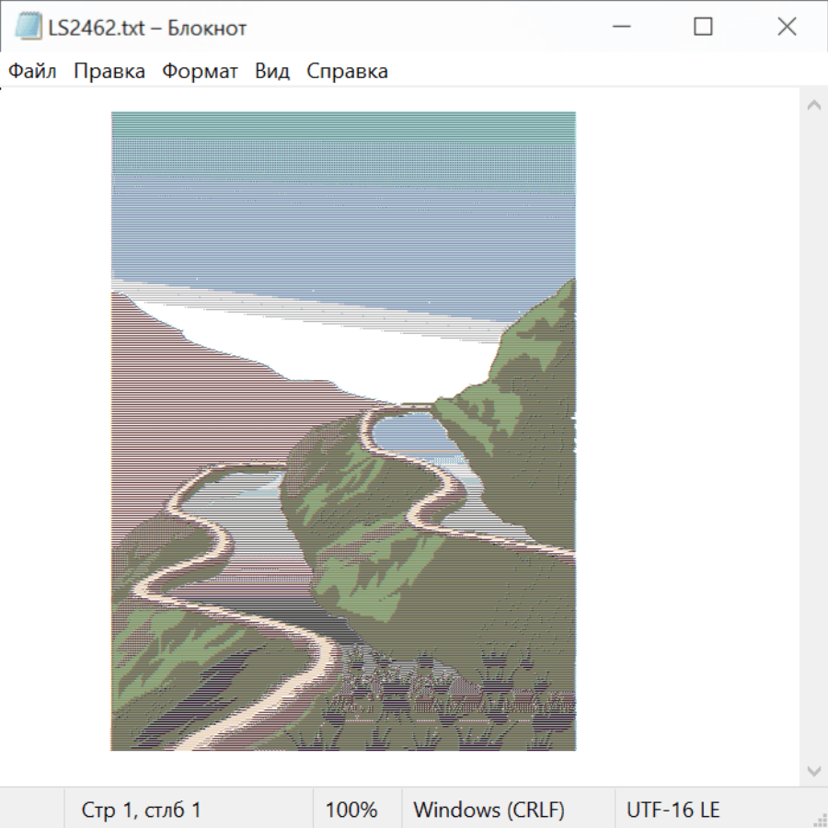Click the vertical scrollbar track
This screenshot has height=828, width=828.
click(814, 438)
